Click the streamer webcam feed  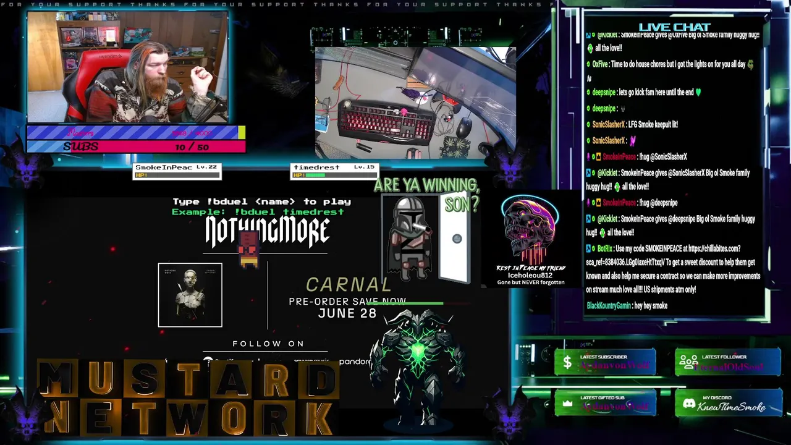click(x=127, y=67)
